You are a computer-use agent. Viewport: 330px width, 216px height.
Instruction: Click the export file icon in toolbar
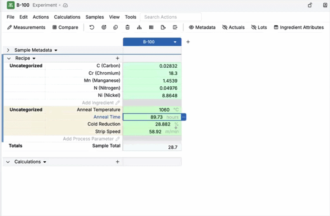163,27
